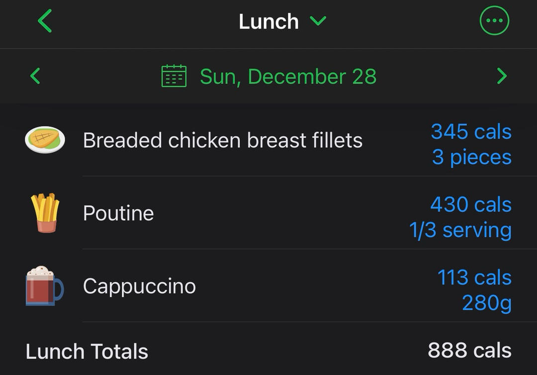Open the Lunch meal selector title
The image size is (537, 375).
tap(268, 21)
